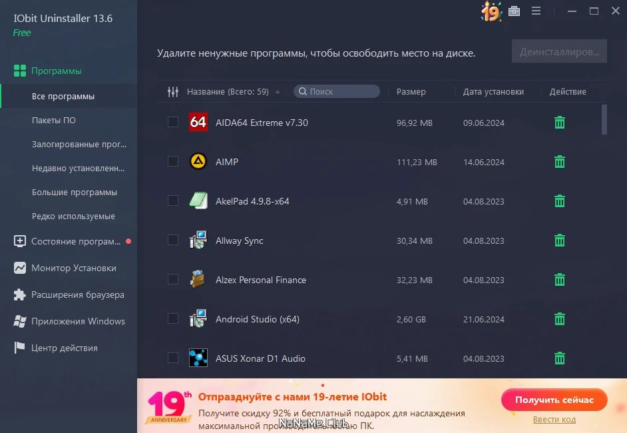This screenshot has height=433, width=627.
Task: Click the trash icon for AIDA64 Extreme
Action: pos(559,123)
